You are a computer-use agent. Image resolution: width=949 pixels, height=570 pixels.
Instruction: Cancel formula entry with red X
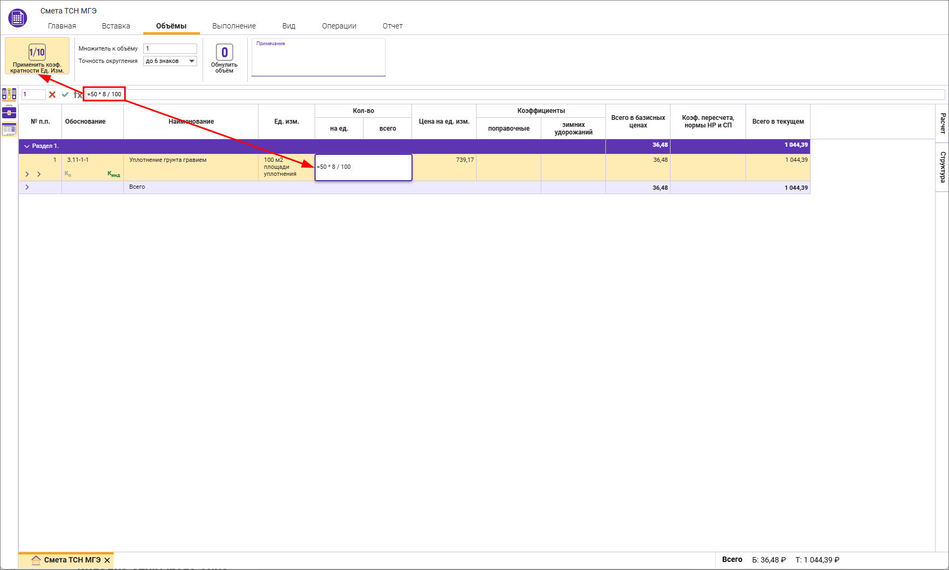52,95
